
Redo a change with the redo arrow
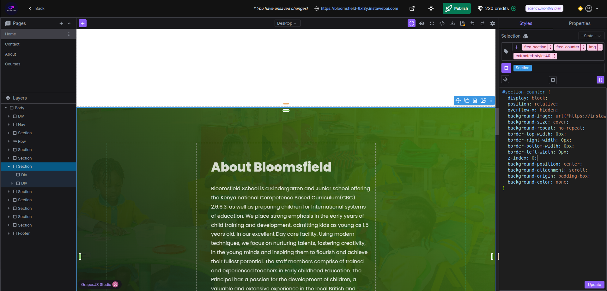pyautogui.click(x=483, y=23)
